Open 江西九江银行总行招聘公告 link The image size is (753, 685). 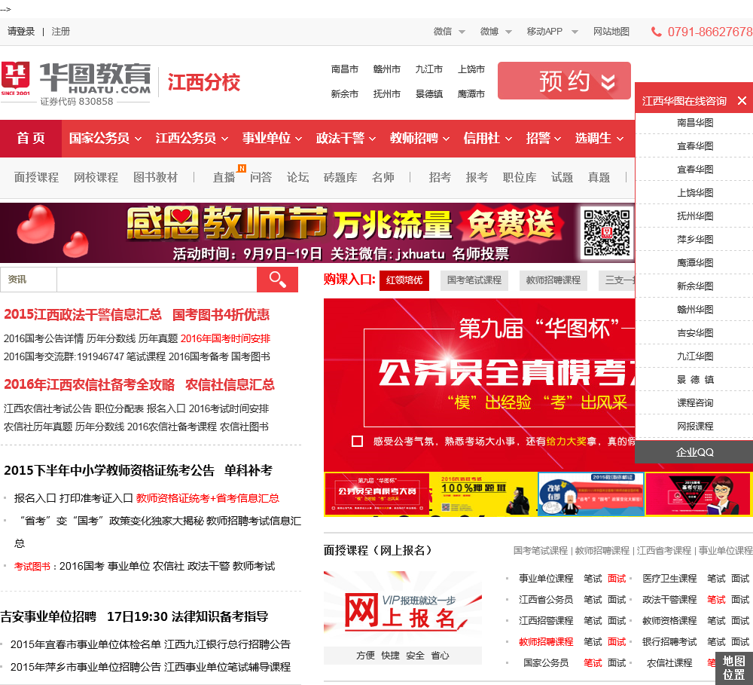pos(227,644)
